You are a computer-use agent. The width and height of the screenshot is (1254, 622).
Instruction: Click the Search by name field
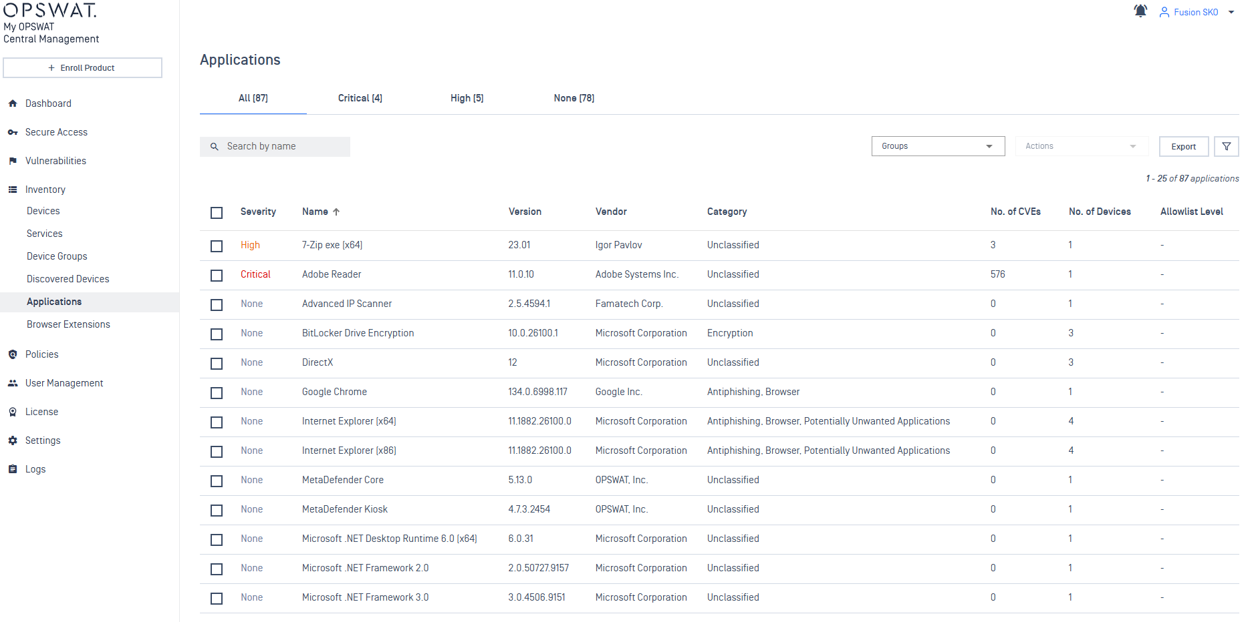click(x=275, y=147)
